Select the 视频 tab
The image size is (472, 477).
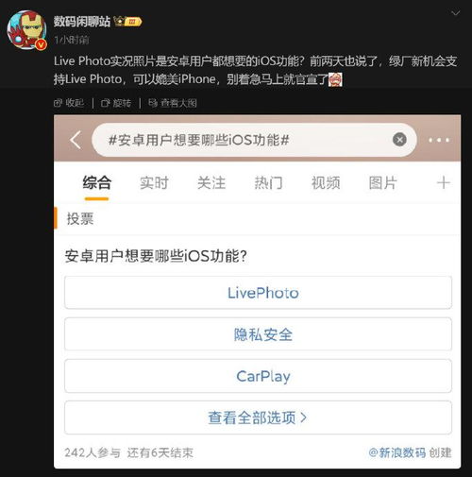pos(326,183)
